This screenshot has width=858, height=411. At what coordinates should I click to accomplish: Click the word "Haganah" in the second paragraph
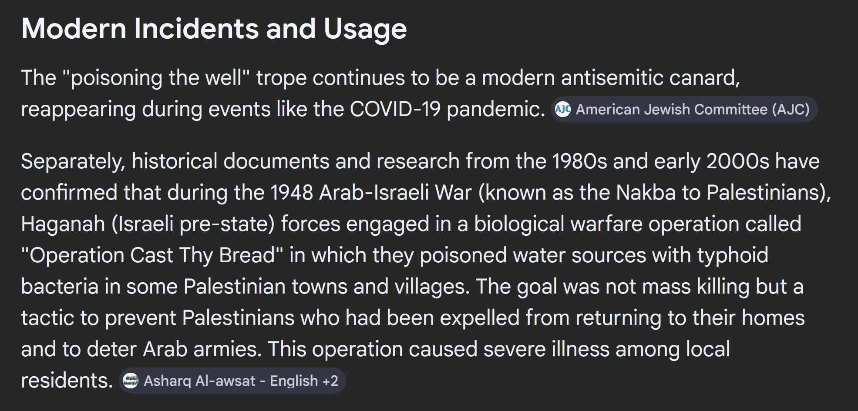pos(63,224)
